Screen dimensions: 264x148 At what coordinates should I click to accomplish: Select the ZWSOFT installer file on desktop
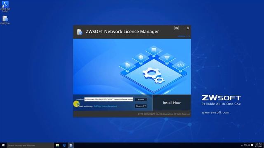point(5,20)
